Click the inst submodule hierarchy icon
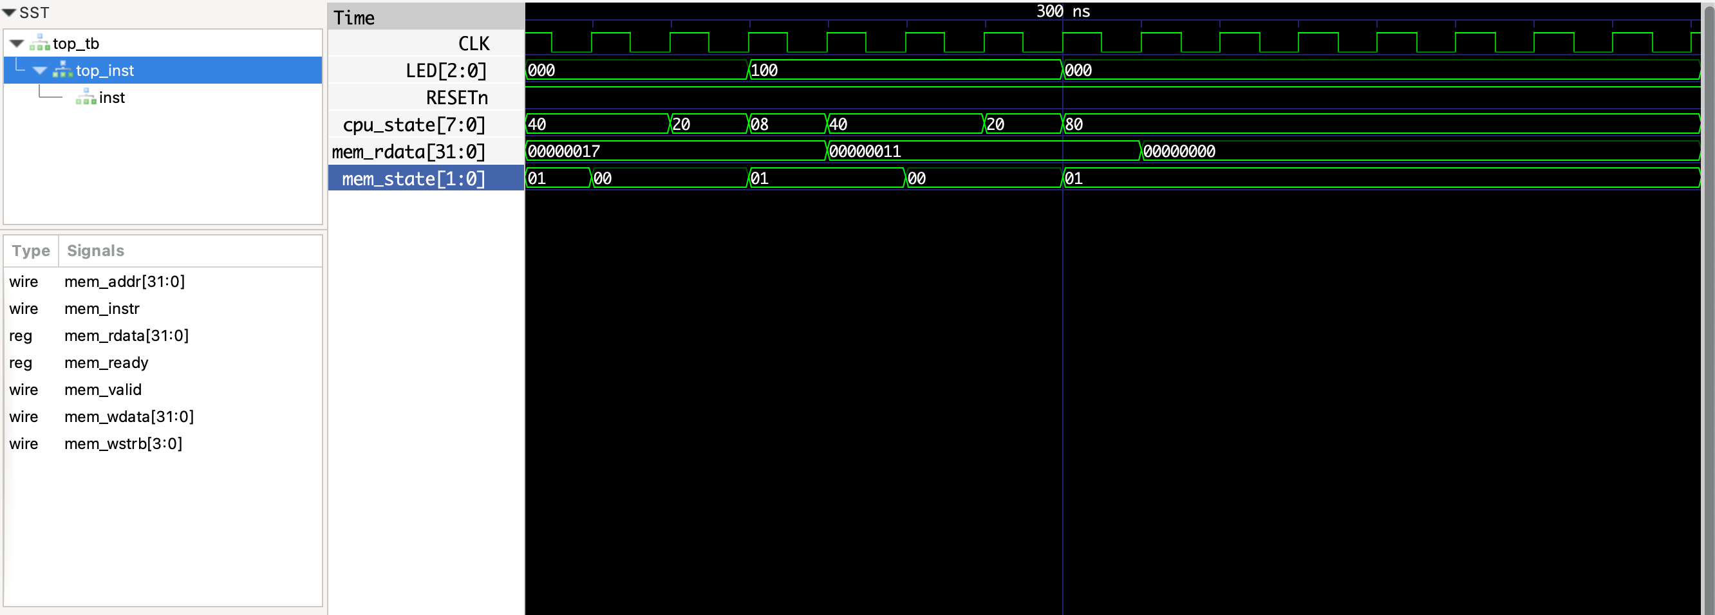 click(x=86, y=97)
